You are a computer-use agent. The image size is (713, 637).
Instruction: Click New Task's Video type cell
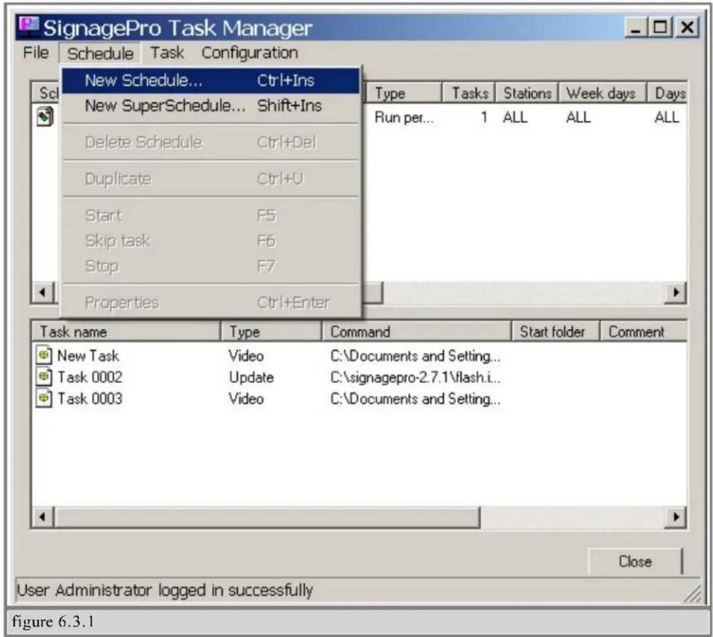click(x=246, y=356)
